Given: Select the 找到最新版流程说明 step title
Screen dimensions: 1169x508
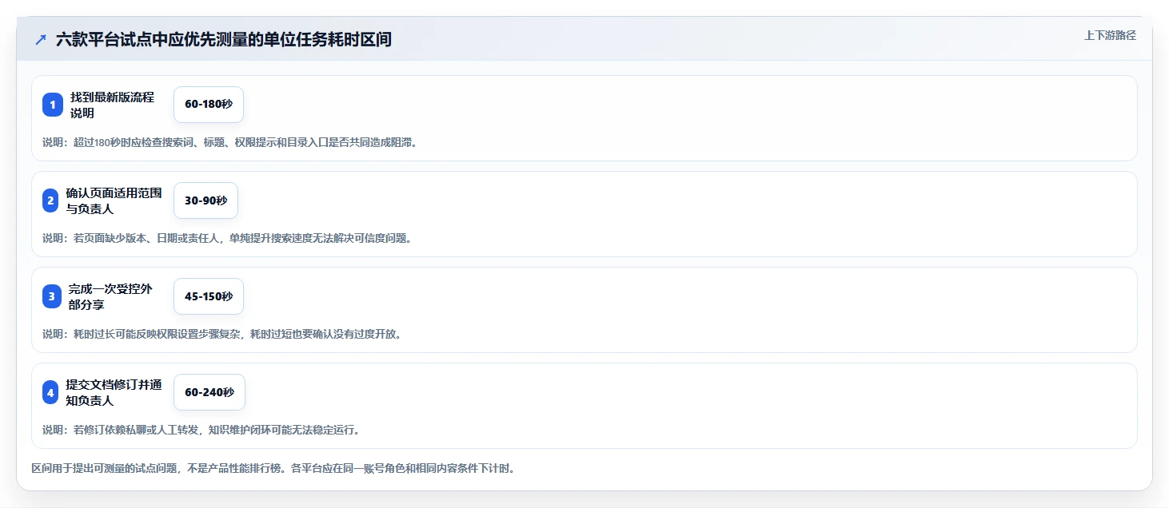Looking at the screenshot, I should [x=112, y=105].
